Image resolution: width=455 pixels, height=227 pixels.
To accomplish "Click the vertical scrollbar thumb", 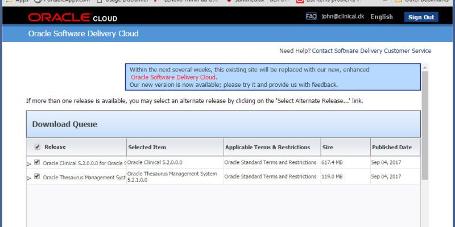I will point(425,125).
